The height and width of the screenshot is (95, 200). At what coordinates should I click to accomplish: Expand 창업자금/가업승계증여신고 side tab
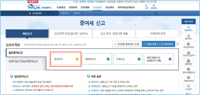coord(26,61)
